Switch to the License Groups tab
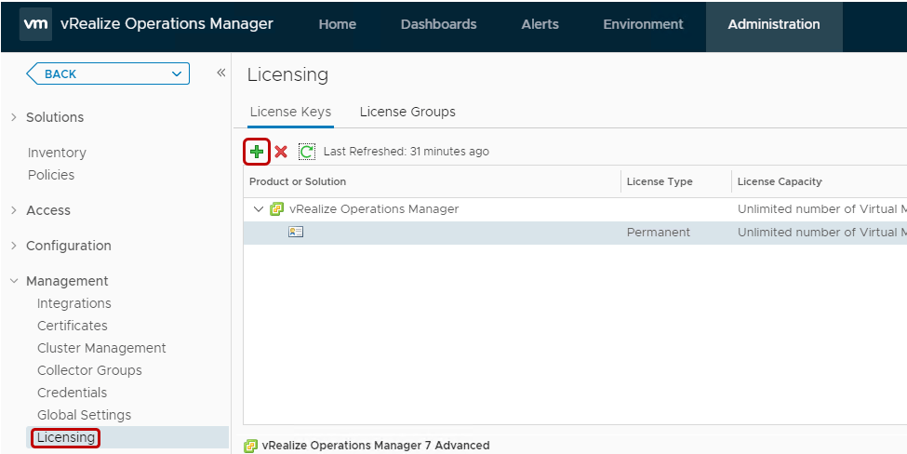The width and height of the screenshot is (907, 454). click(407, 113)
